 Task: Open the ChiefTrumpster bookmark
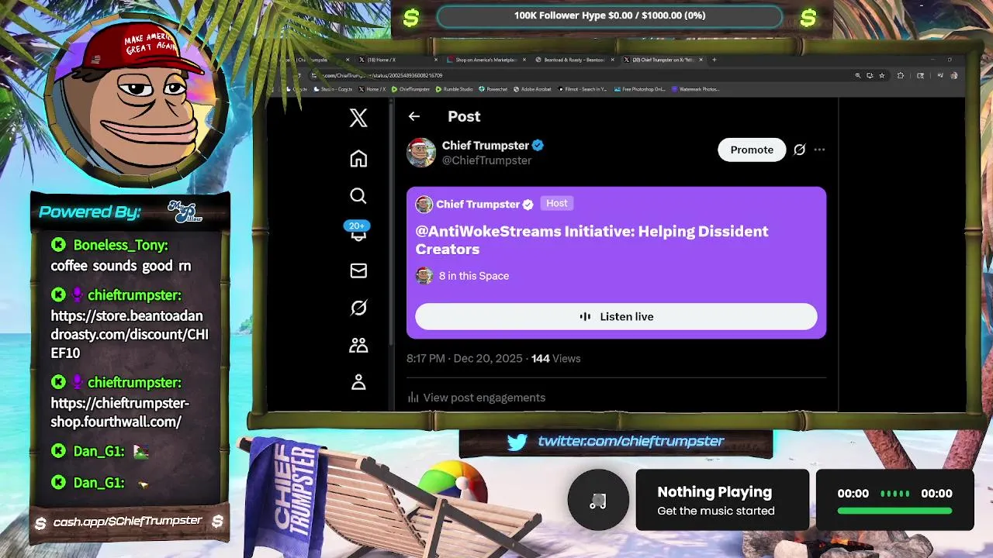pyautogui.click(x=410, y=89)
